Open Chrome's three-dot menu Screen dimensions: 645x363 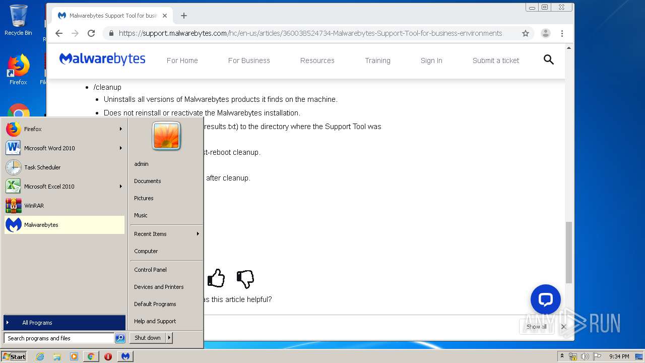[x=562, y=33]
